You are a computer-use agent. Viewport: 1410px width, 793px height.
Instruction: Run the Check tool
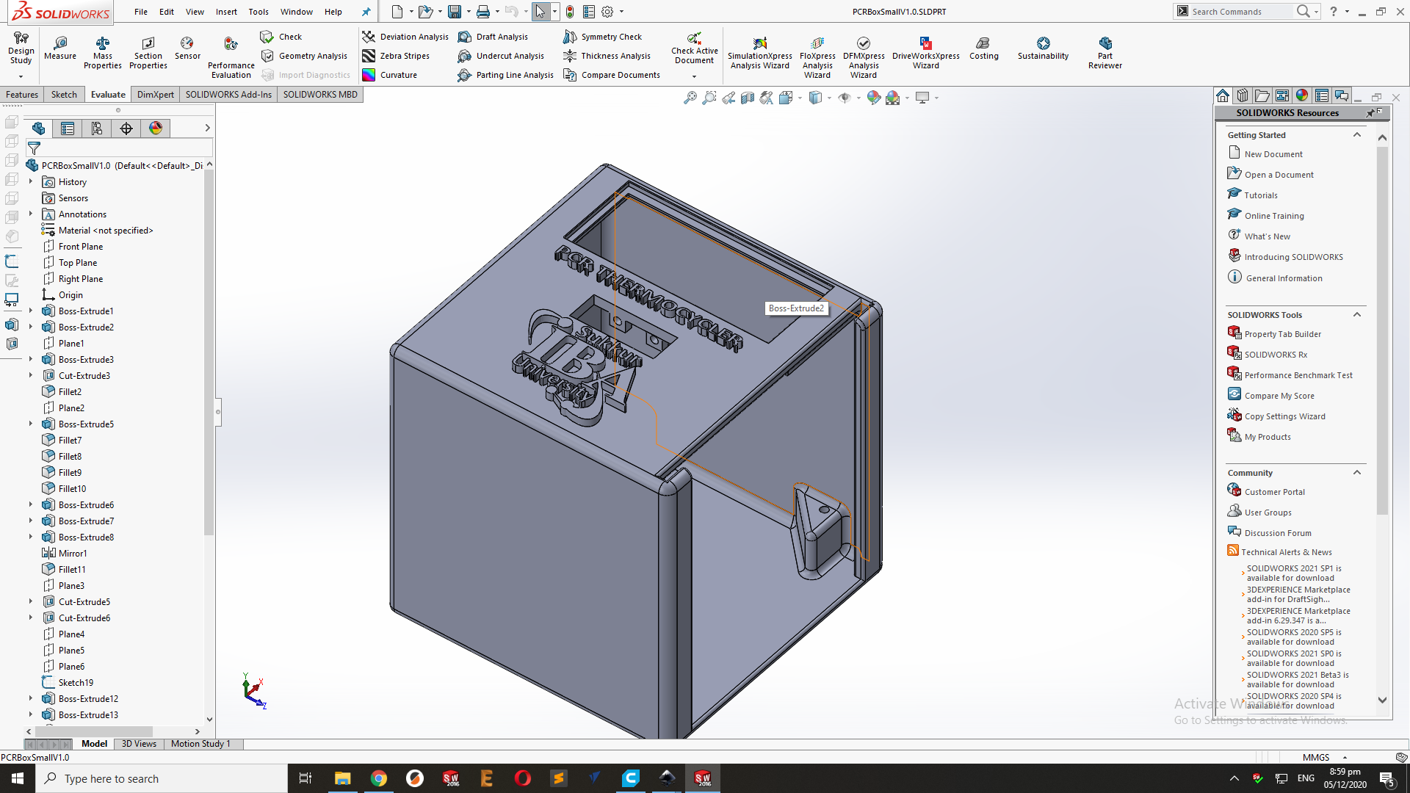point(281,37)
